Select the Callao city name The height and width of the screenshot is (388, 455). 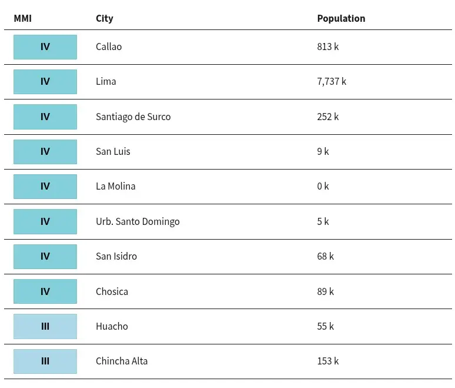109,47
